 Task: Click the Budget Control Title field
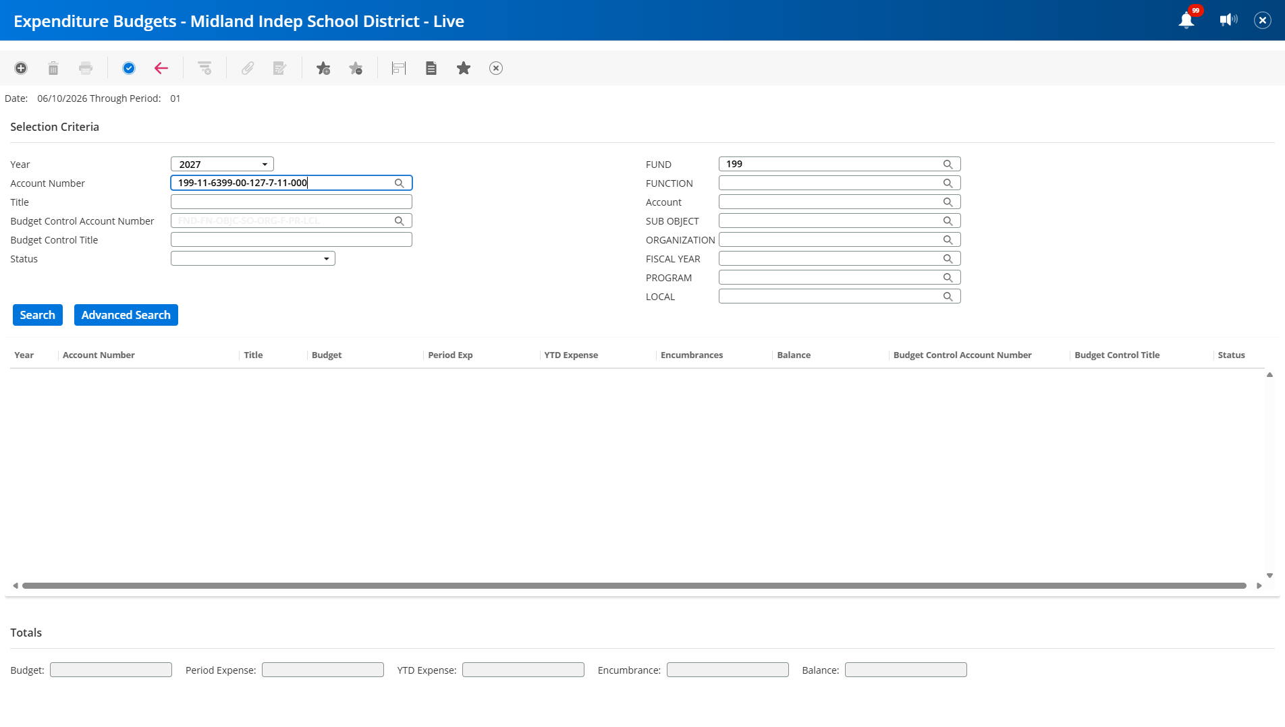click(292, 240)
